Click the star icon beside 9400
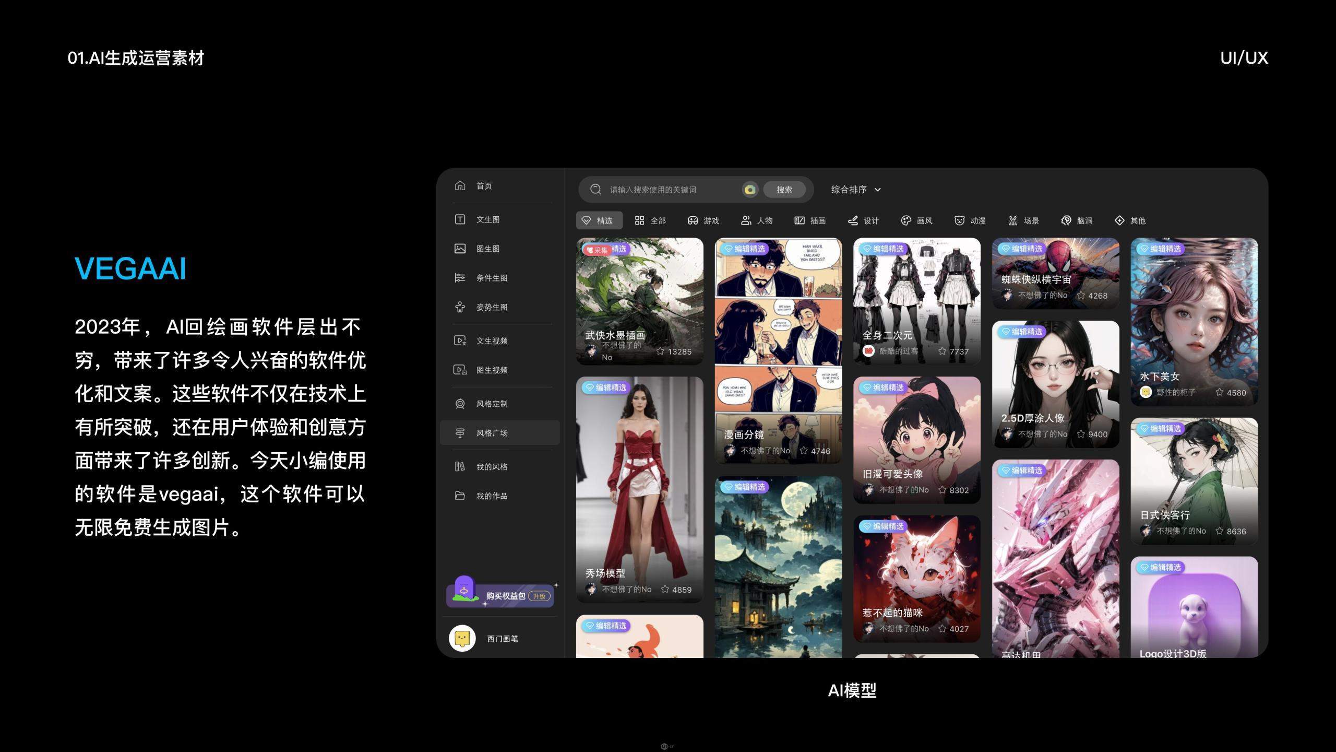 point(1081,434)
